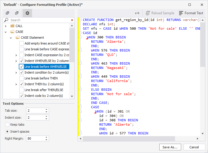Screen dimensions: 208x153
Task: Click Save As... button
Action: pyautogui.click(x=170, y=147)
